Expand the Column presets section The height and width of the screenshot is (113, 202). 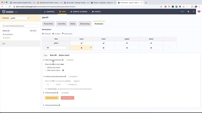click(44, 93)
